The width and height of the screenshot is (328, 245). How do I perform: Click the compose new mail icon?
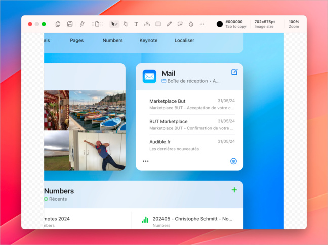click(x=234, y=72)
